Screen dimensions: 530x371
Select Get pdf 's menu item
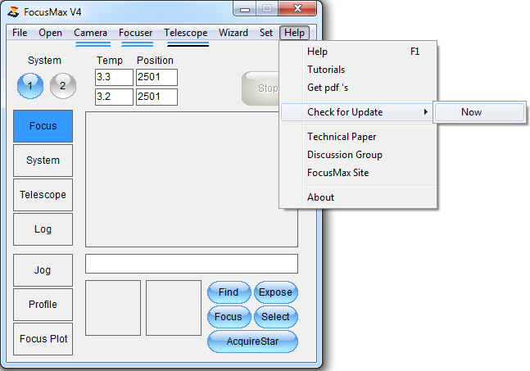[x=359, y=88]
